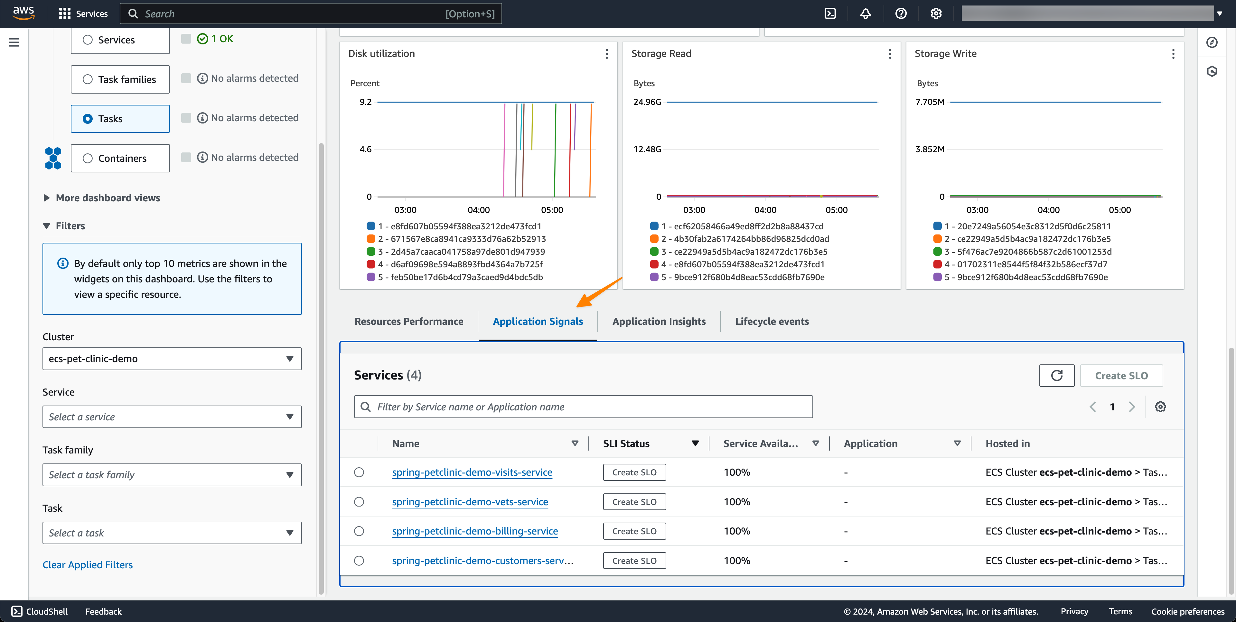Open the Disk utilization widget options menu
This screenshot has width=1236, height=622.
606,54
